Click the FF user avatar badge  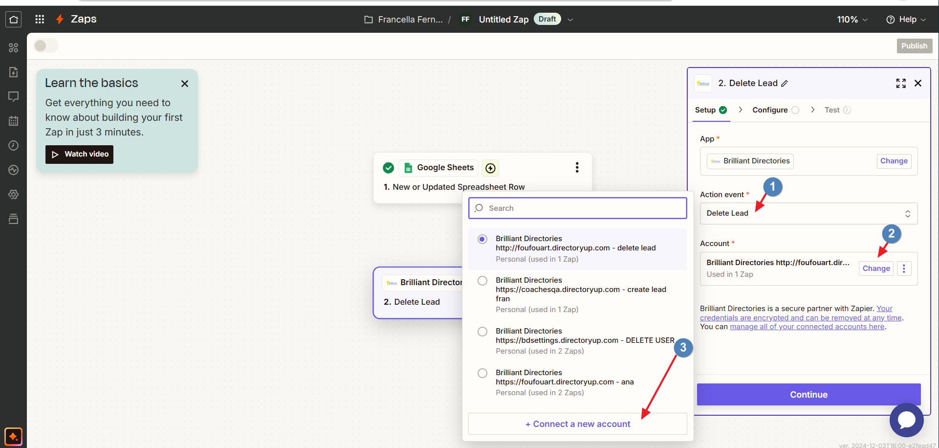(x=465, y=20)
